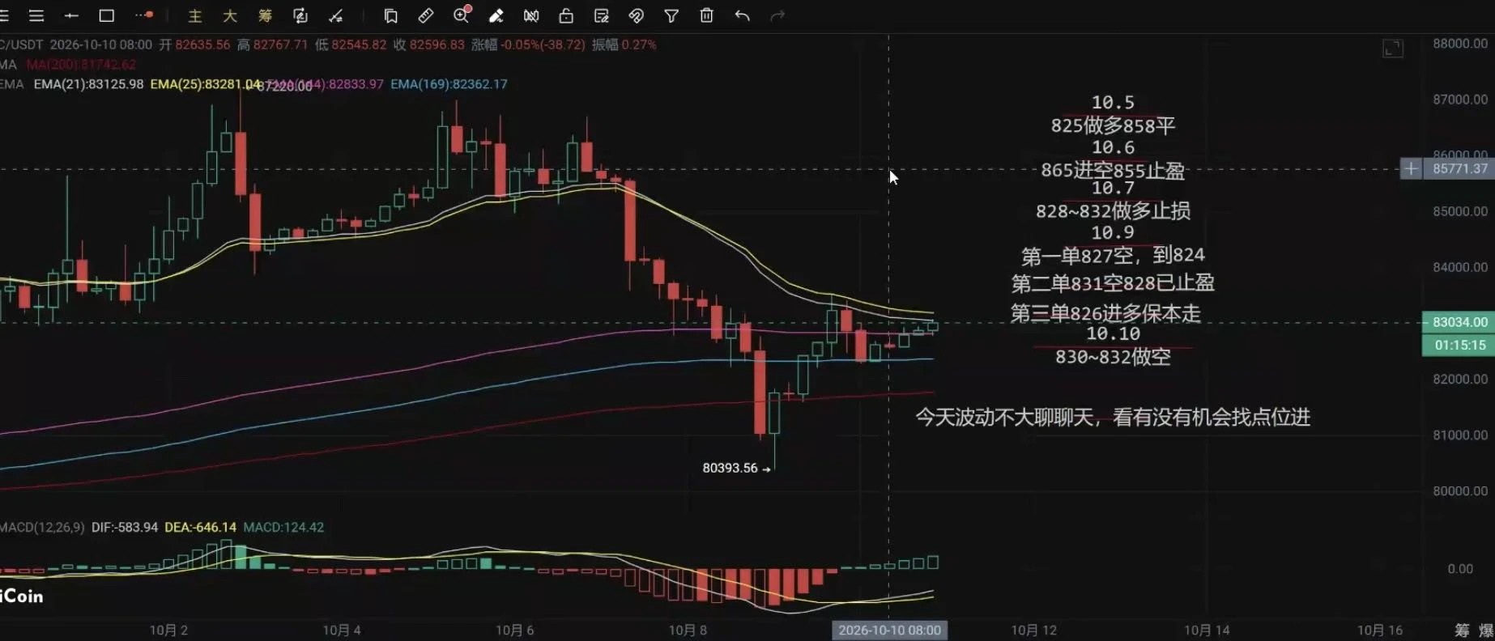The width and height of the screenshot is (1495, 641).
Task: Click the plus button beside 85771.37
Action: pyautogui.click(x=1411, y=168)
